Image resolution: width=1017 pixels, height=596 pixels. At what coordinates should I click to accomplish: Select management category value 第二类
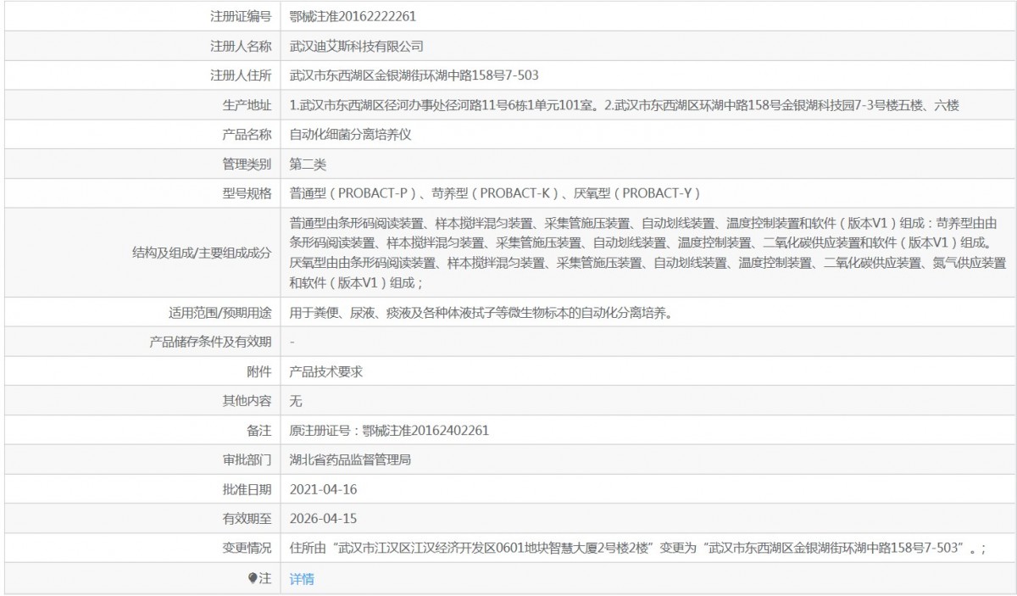(x=308, y=164)
